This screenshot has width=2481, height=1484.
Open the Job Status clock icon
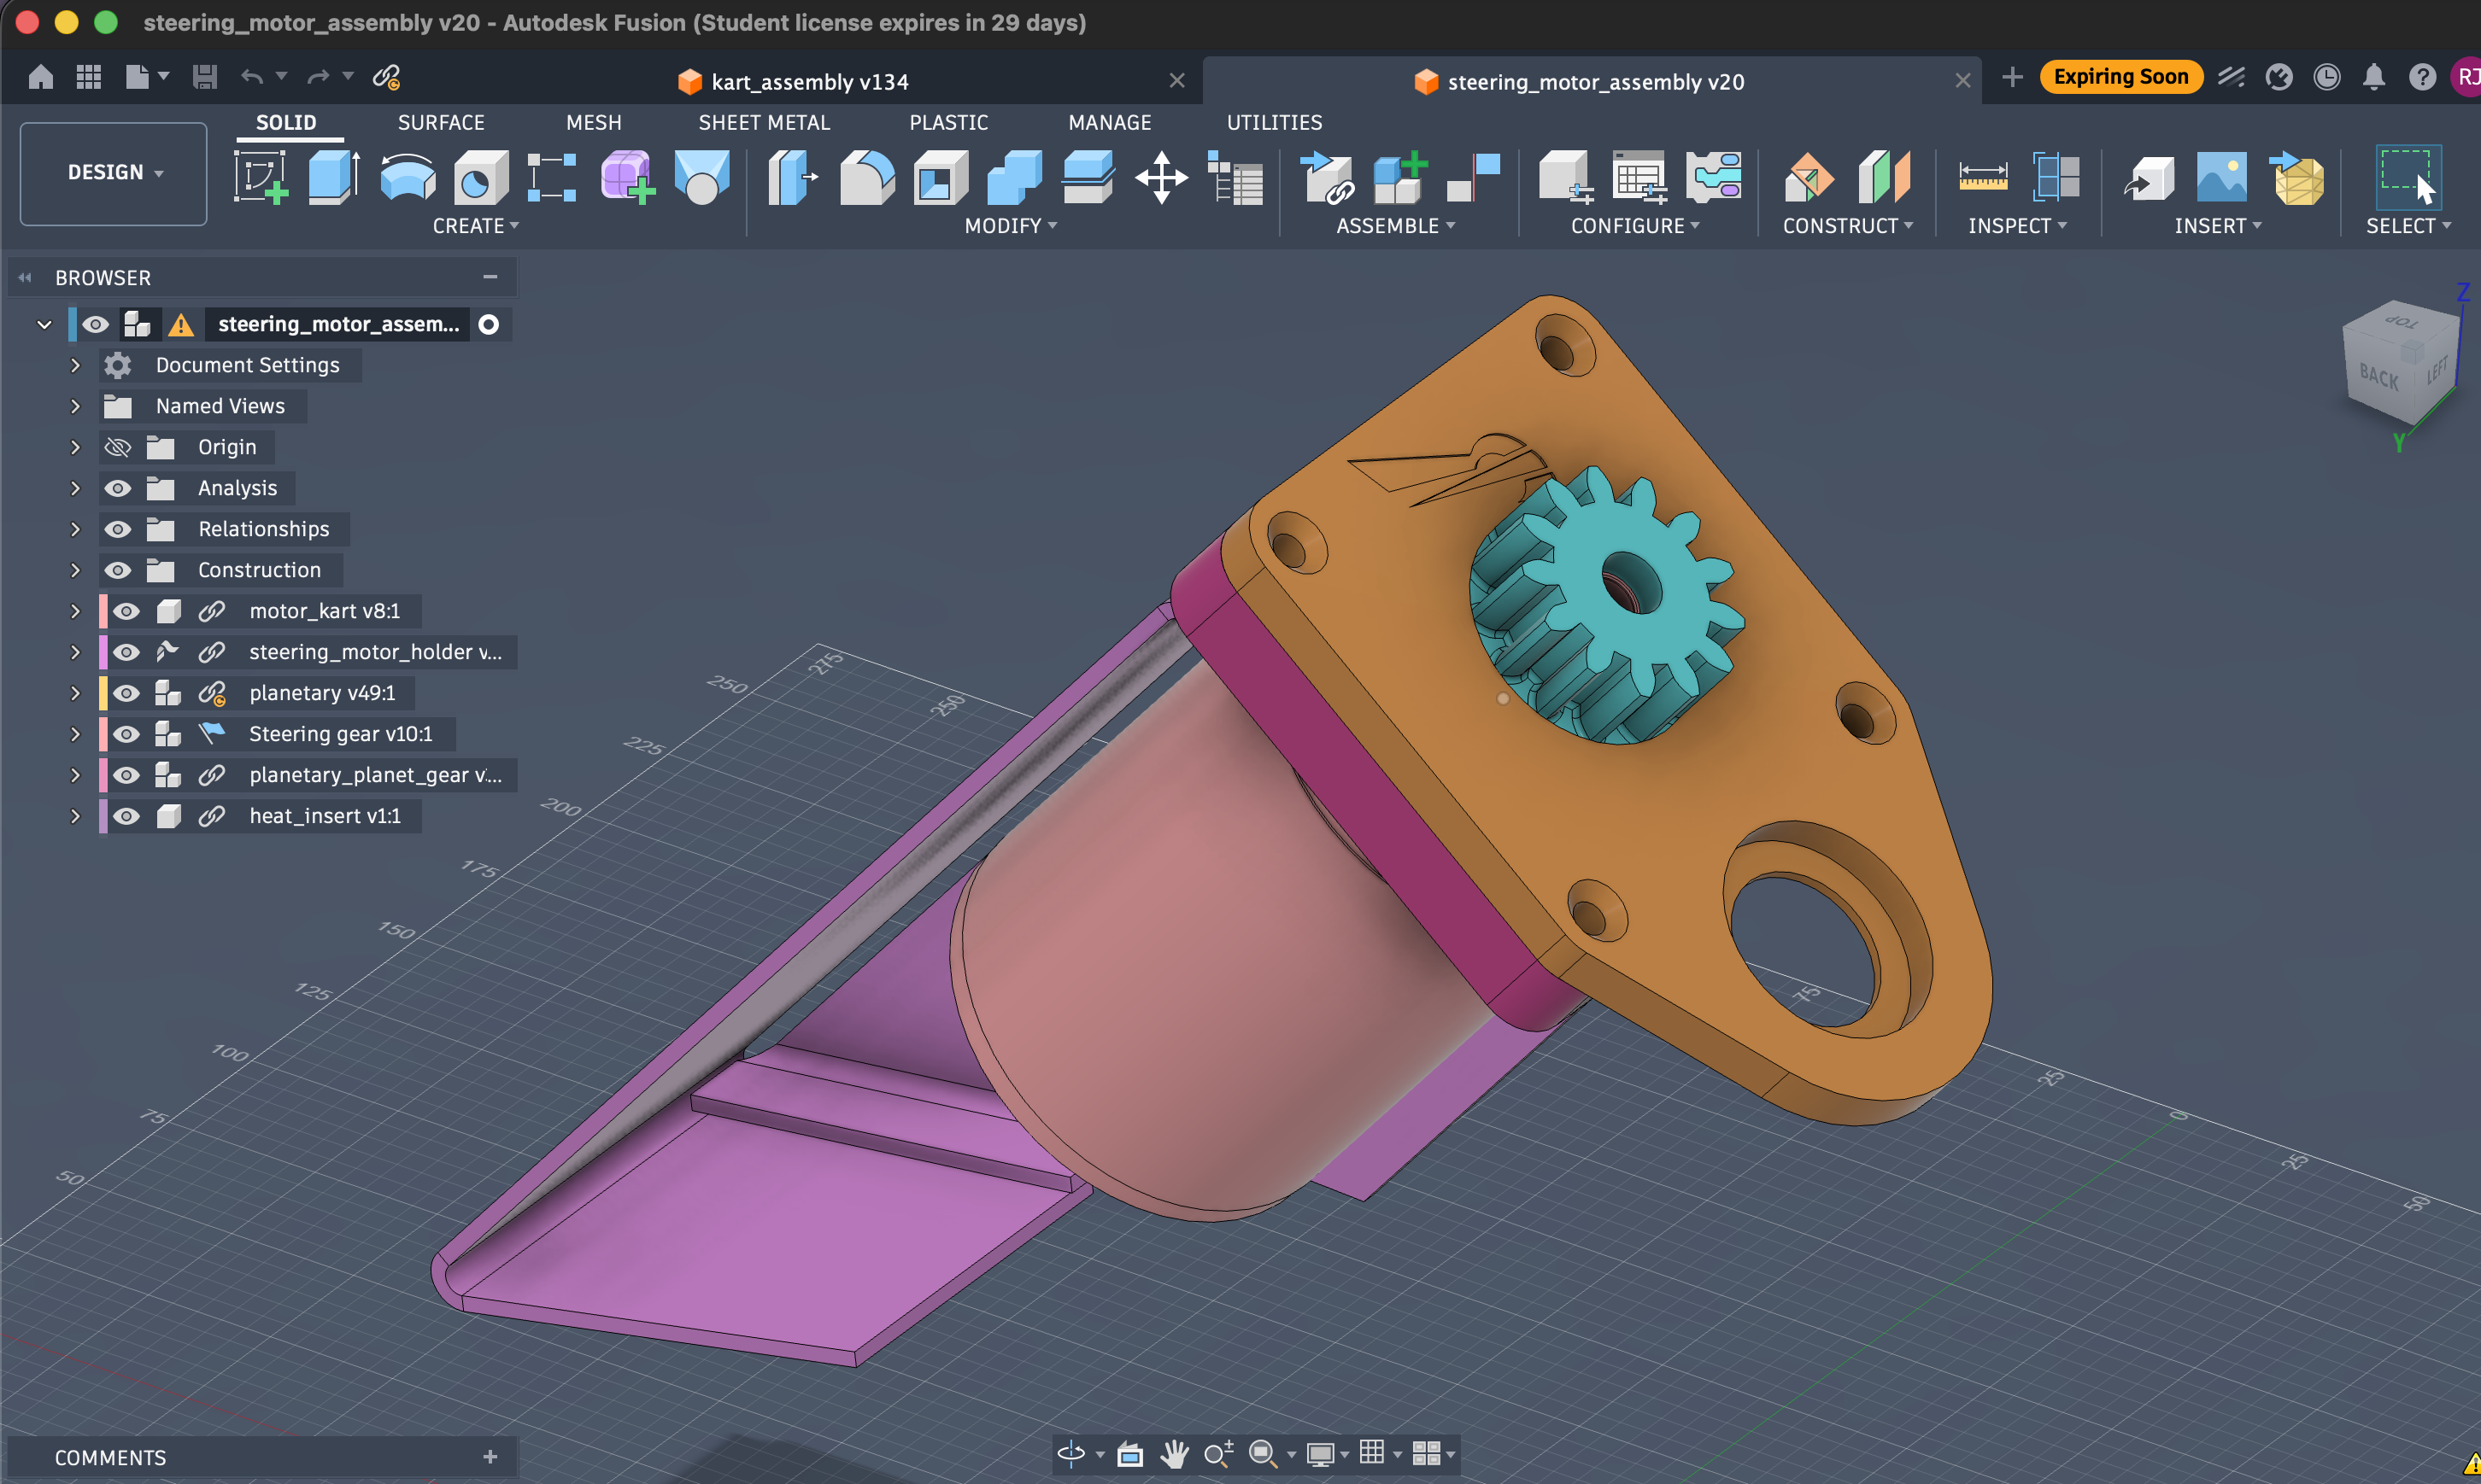[x=2327, y=77]
